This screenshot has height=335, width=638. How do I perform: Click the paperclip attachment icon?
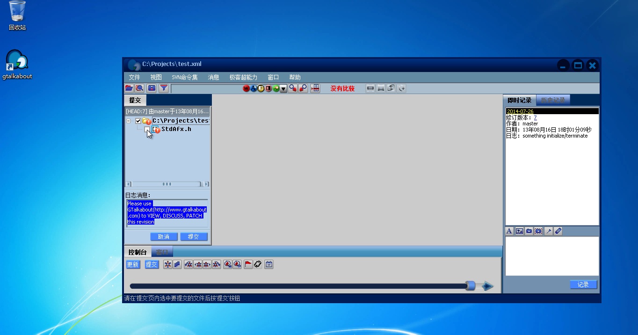click(558, 231)
